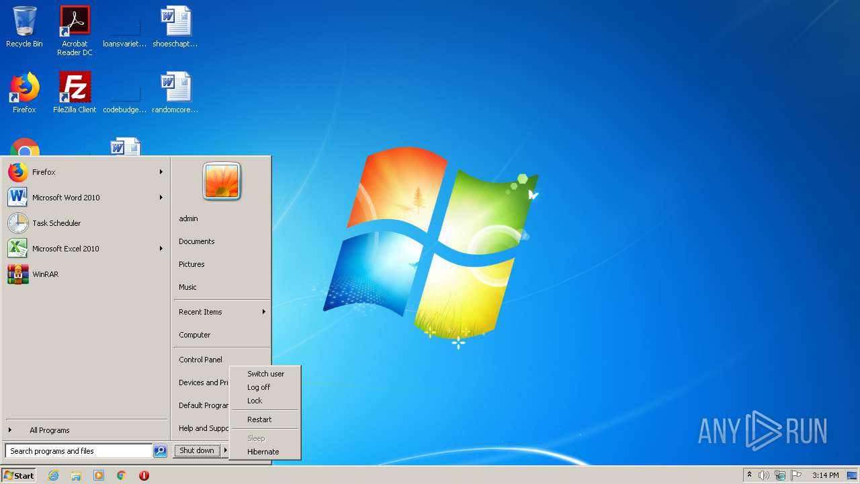This screenshot has width=860, height=484.
Task: Open Windows Explorer from taskbar
Action: pos(76,475)
